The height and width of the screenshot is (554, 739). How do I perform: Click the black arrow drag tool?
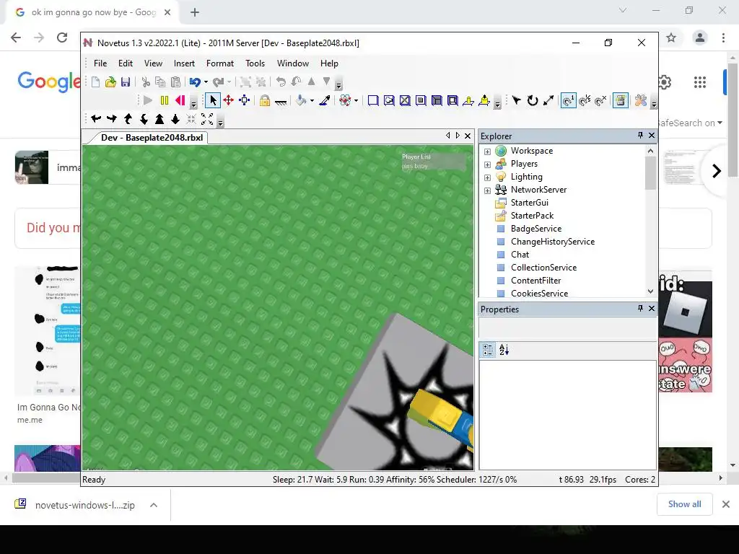pos(517,100)
